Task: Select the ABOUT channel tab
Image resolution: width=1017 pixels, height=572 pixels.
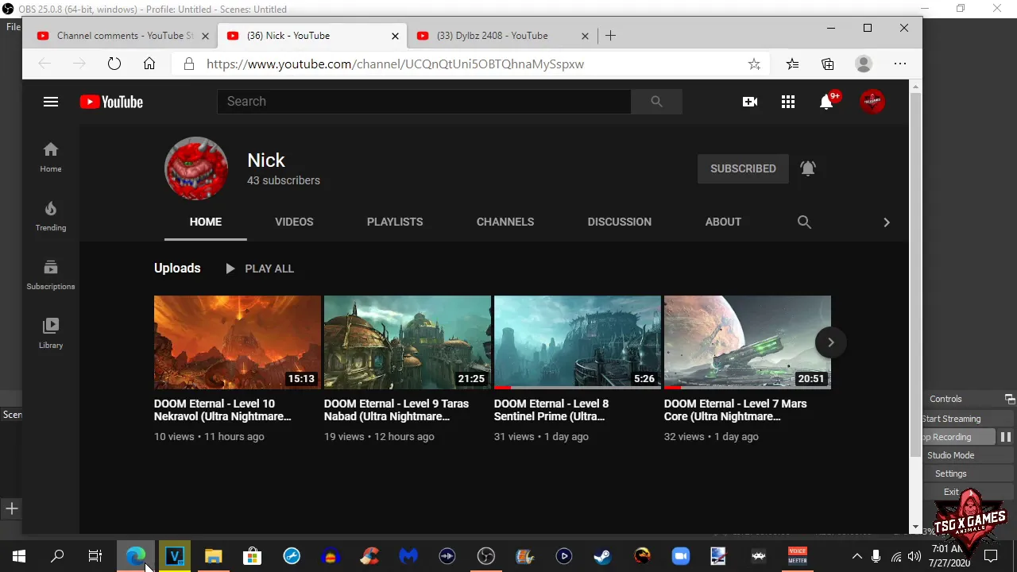Action: click(x=723, y=222)
